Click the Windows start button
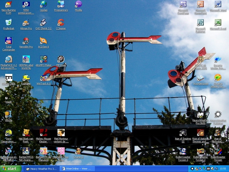The image size is (229, 172). point(11,169)
